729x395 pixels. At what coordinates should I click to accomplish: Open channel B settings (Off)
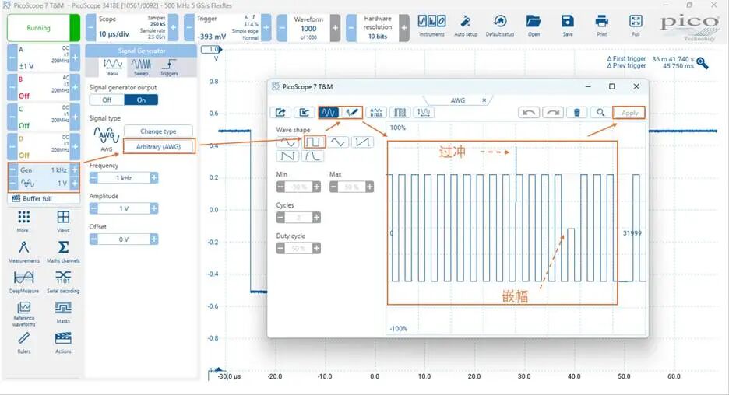[x=43, y=87]
